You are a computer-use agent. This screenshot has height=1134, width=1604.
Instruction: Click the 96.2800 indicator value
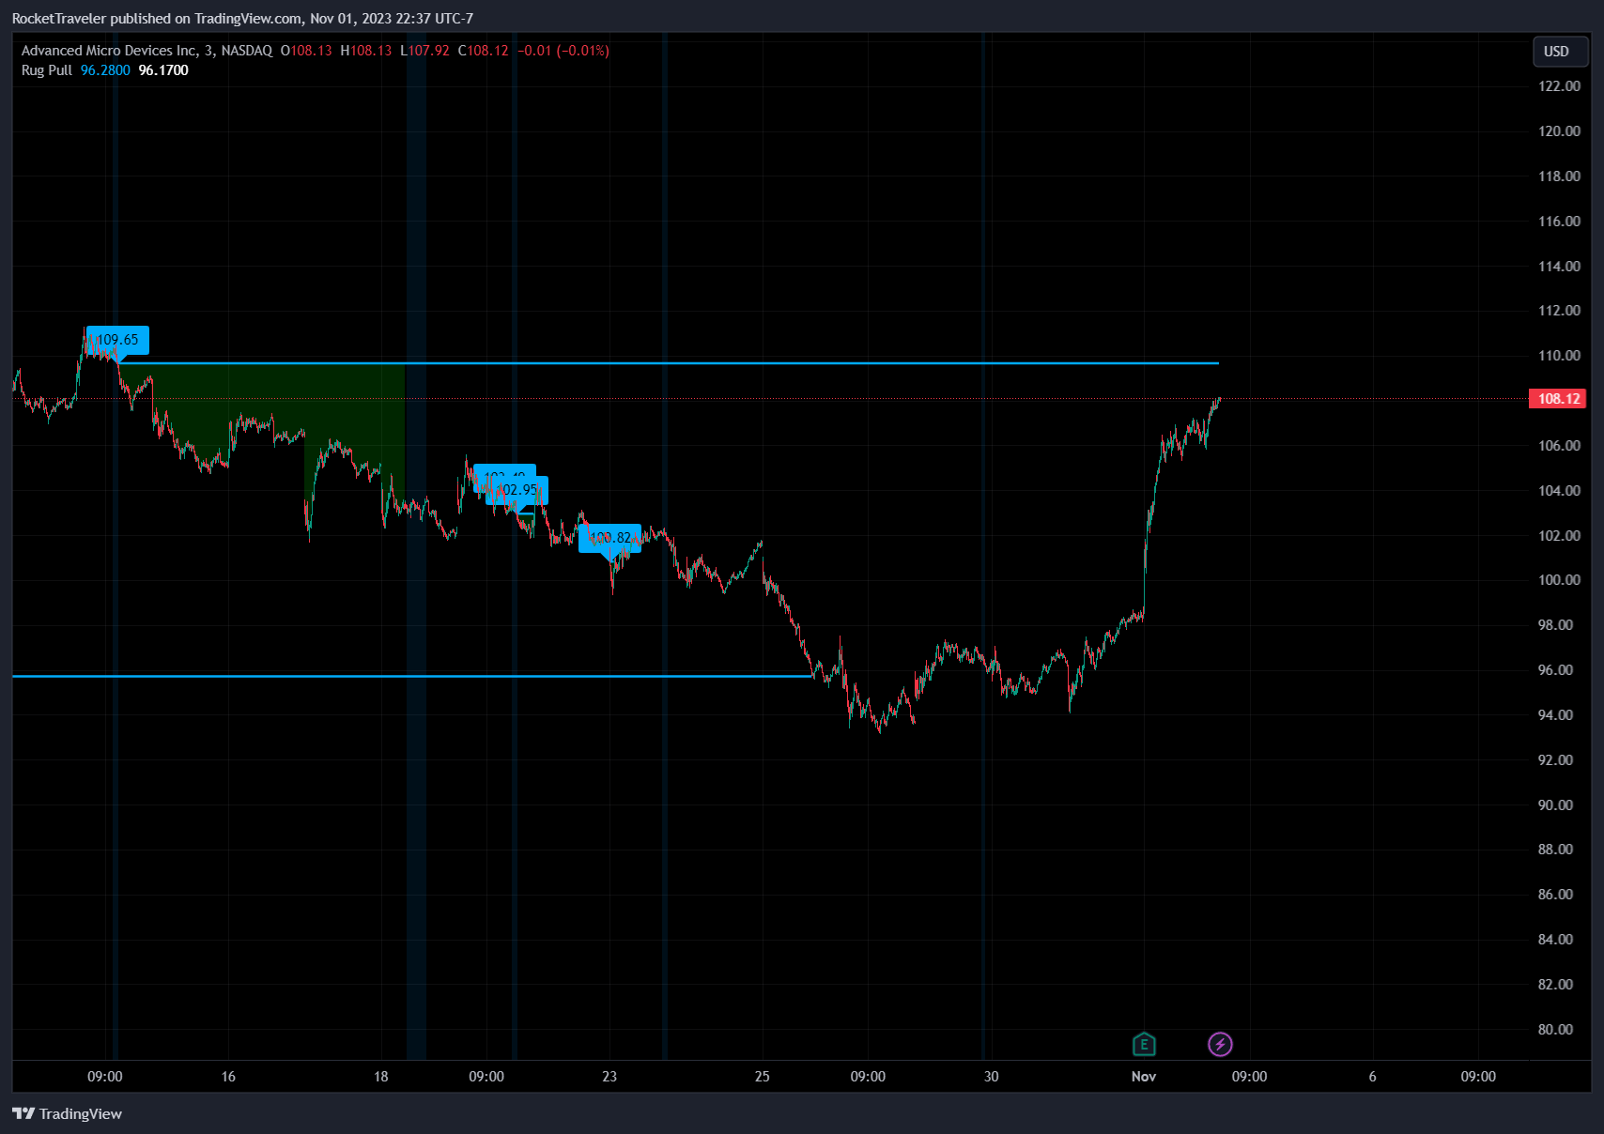105,70
